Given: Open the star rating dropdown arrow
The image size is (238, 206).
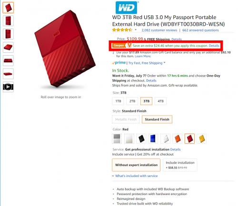Looking at the screenshot, I should (x=136, y=29).
